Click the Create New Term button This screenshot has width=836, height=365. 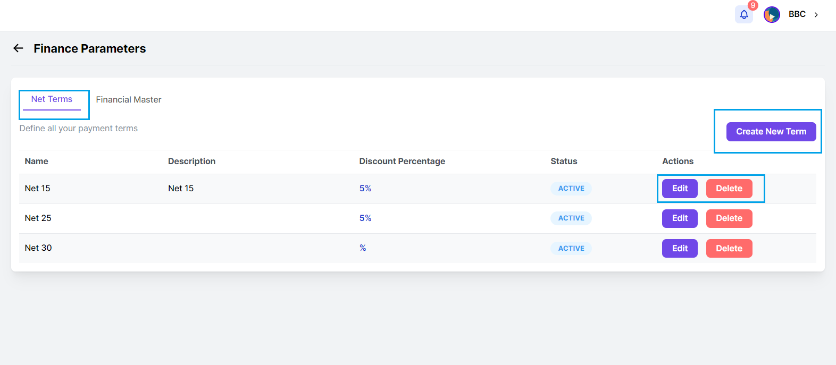click(x=771, y=132)
